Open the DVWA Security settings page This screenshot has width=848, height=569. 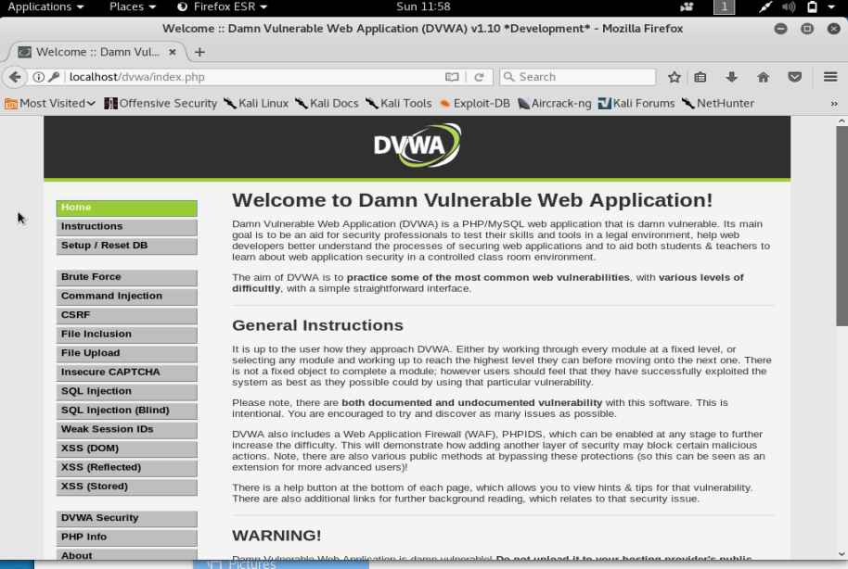[126, 518]
